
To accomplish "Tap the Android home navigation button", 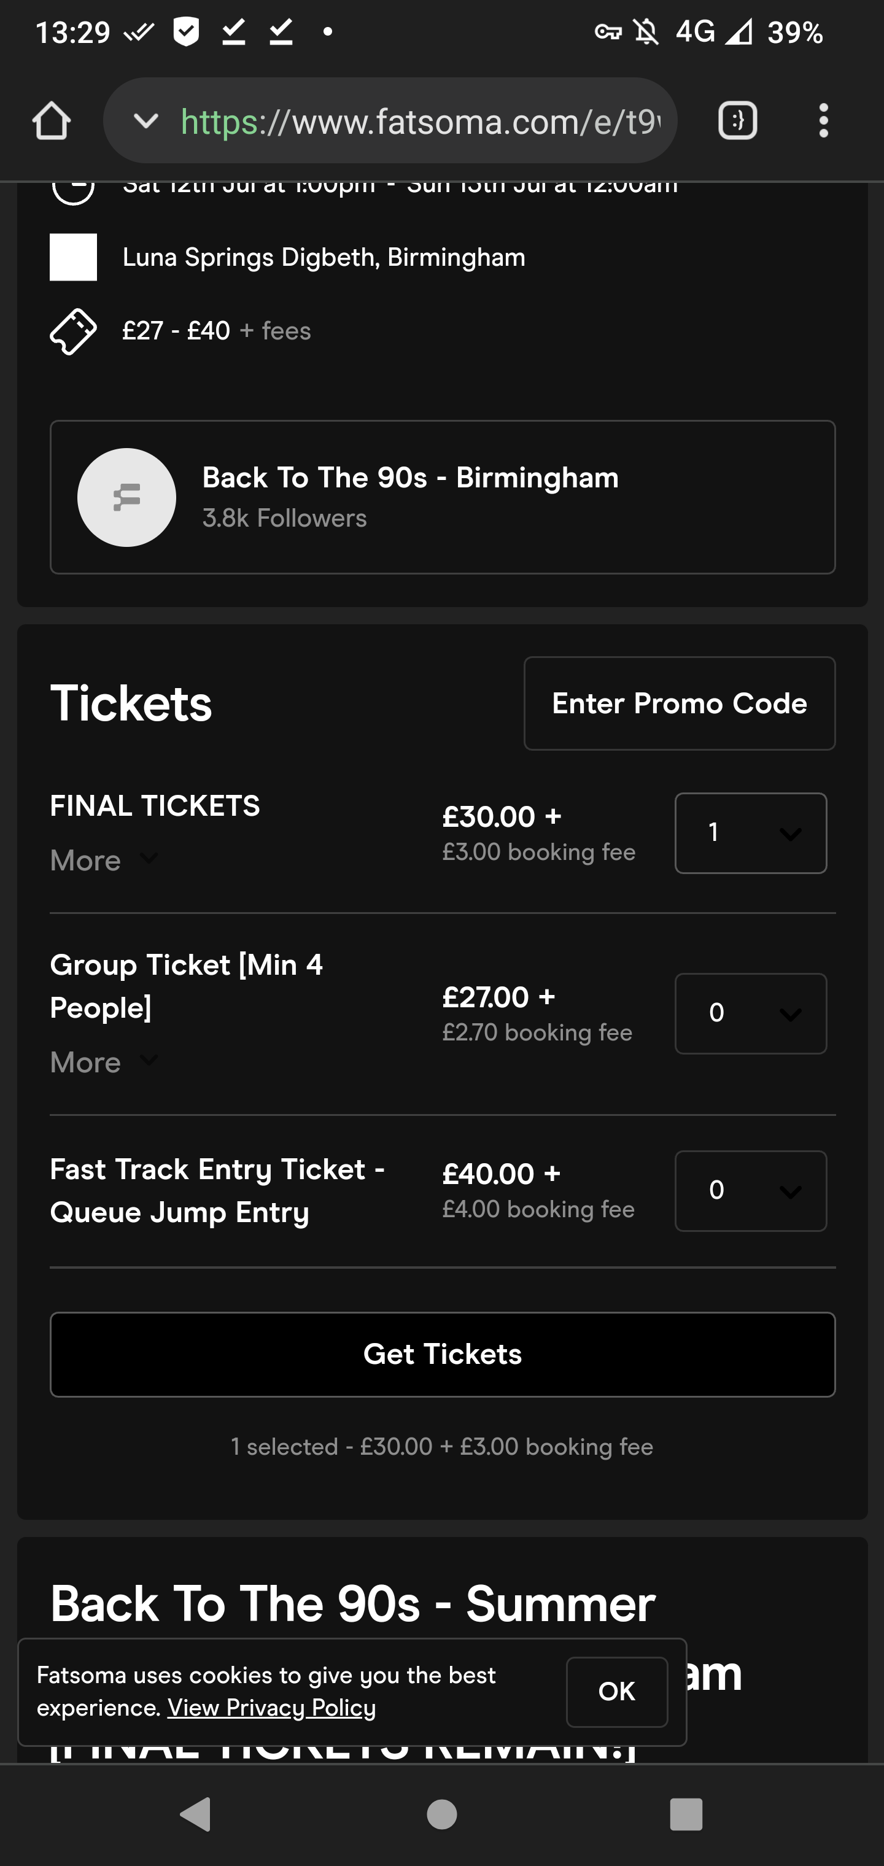I will 442,1814.
